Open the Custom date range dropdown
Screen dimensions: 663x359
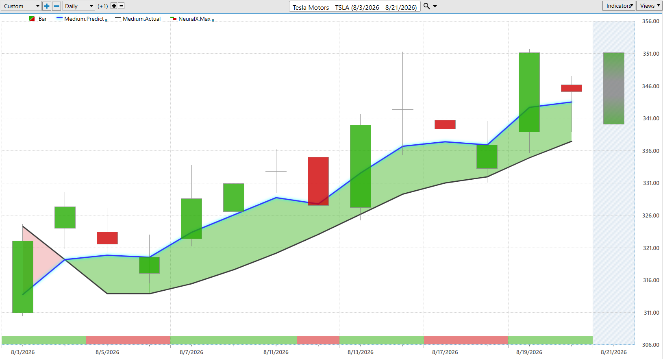point(21,6)
